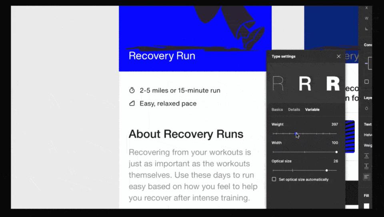Click the Optical size value 26

(336, 161)
